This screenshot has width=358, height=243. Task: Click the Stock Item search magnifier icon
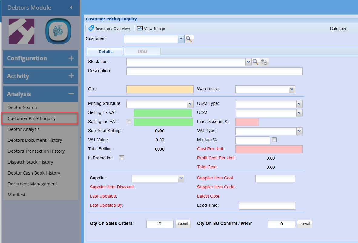(x=256, y=62)
